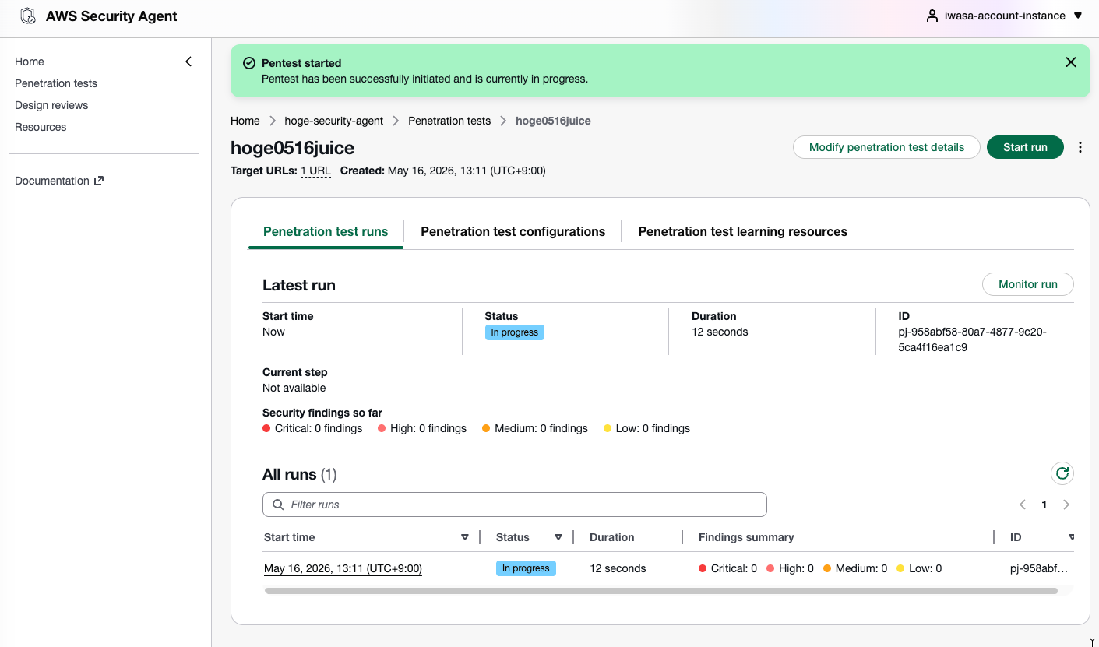Sort runs by Status column

coord(558,537)
